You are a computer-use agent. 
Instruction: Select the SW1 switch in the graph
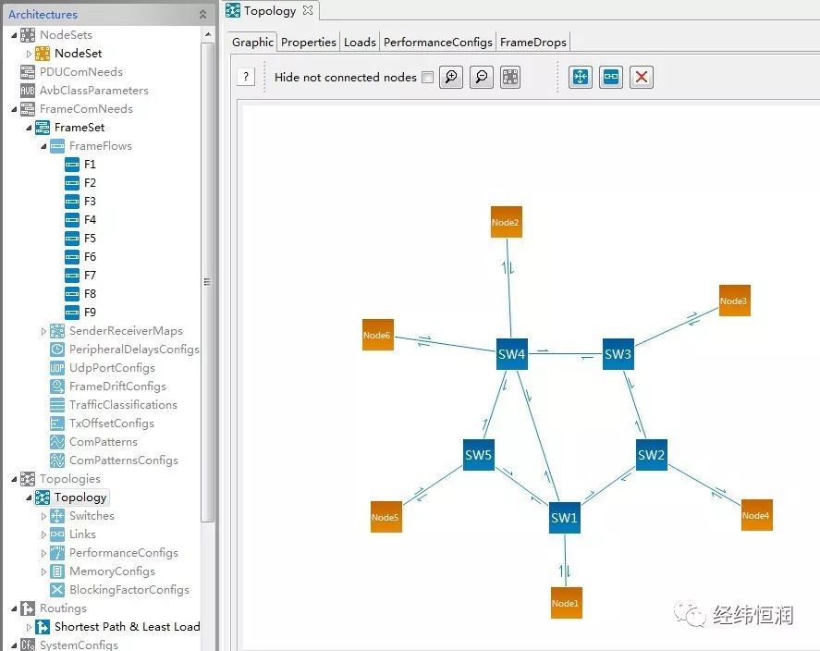click(x=564, y=518)
